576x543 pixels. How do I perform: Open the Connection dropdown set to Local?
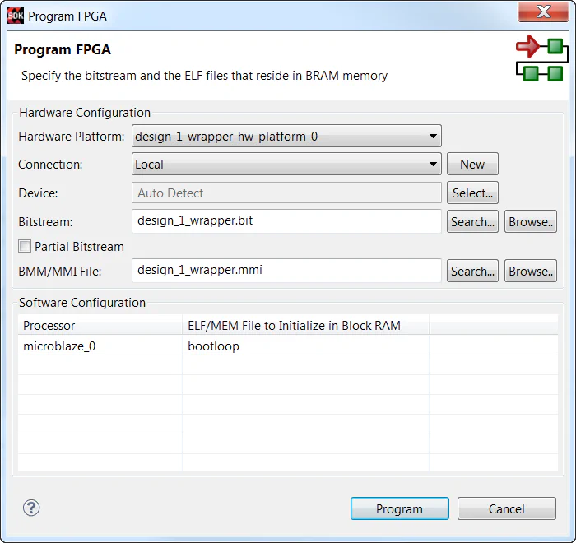[286, 165]
